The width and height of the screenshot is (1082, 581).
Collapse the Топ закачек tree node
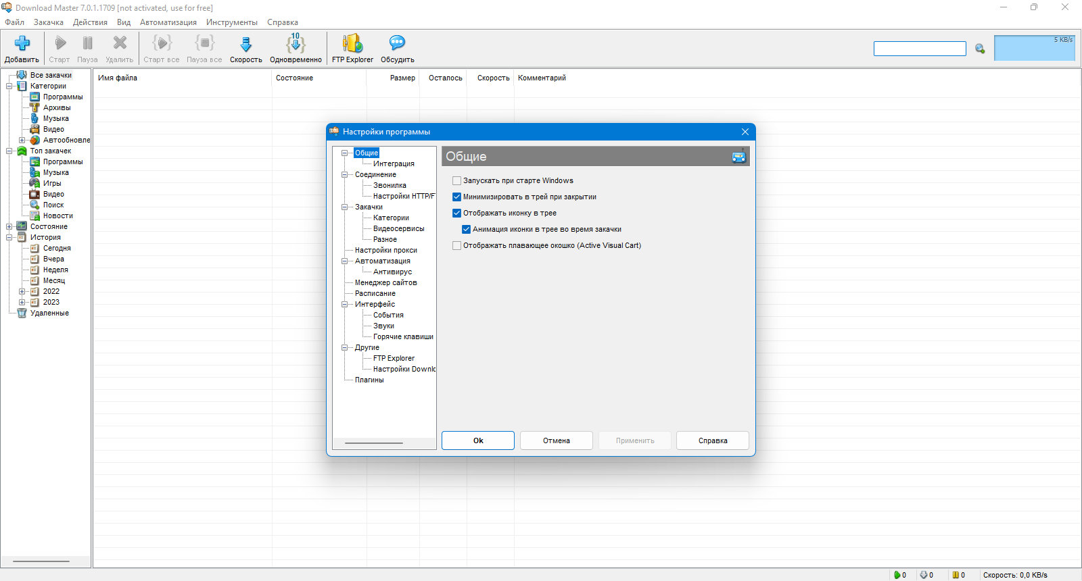point(9,151)
